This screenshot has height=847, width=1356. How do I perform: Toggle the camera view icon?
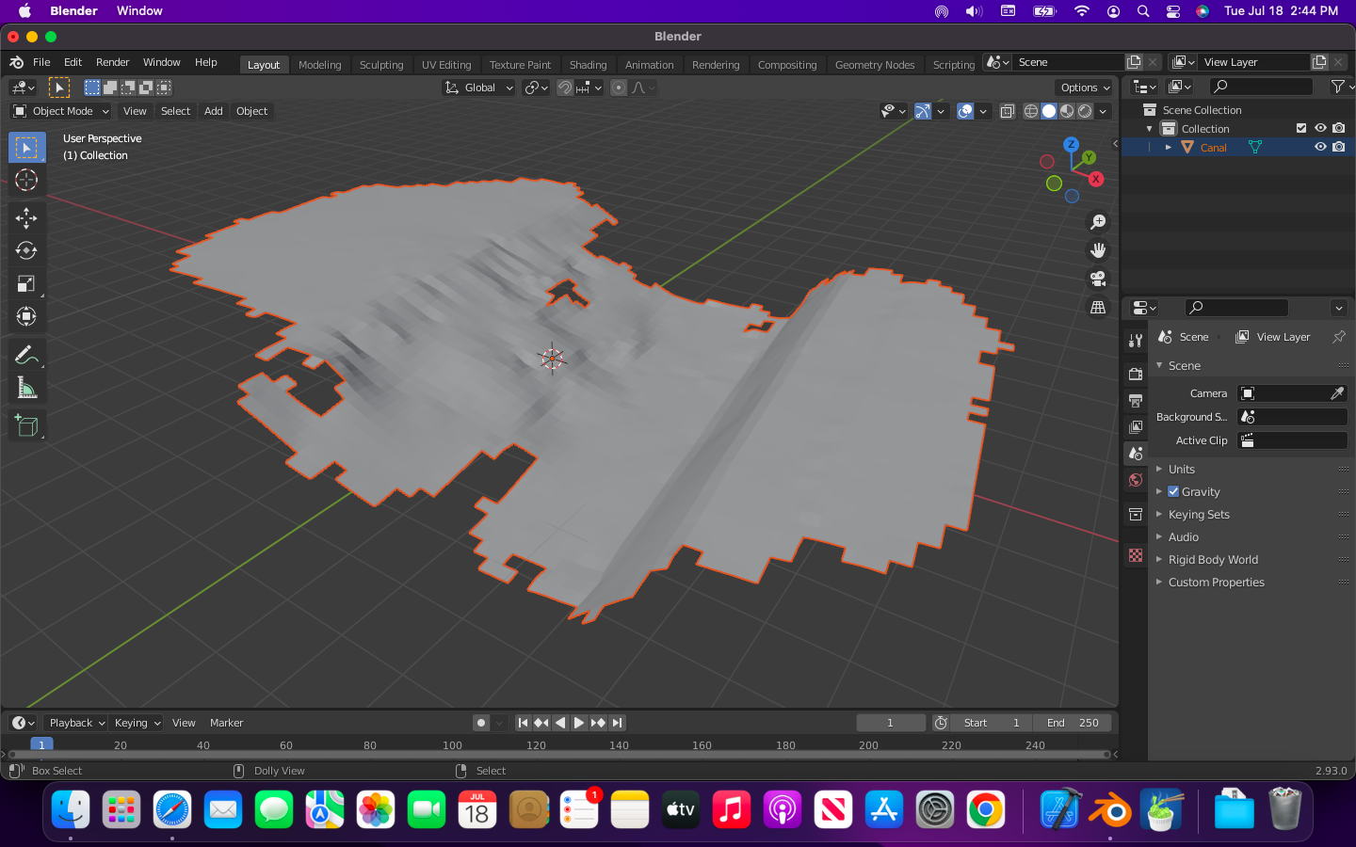click(1098, 279)
